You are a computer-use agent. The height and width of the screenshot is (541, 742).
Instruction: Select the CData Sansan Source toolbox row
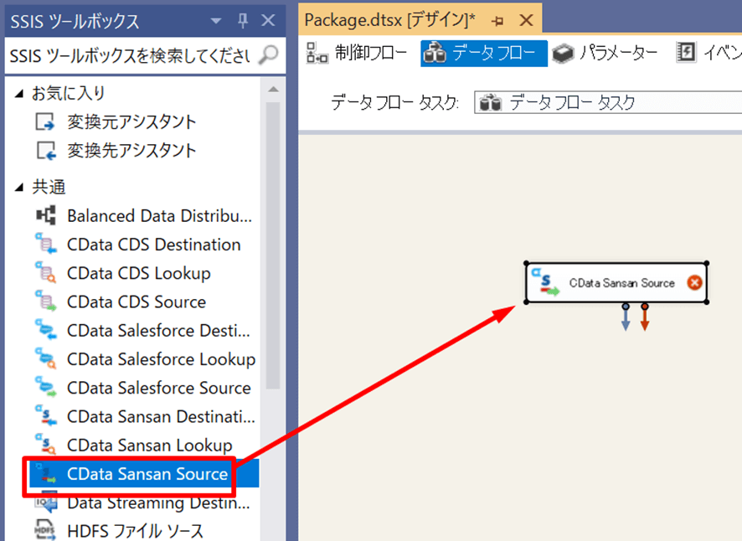144,474
